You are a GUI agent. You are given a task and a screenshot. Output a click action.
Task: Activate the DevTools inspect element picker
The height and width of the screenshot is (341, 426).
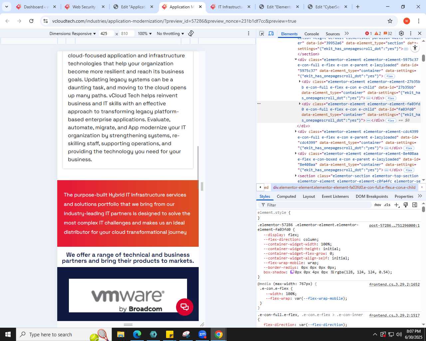tap(262, 33)
